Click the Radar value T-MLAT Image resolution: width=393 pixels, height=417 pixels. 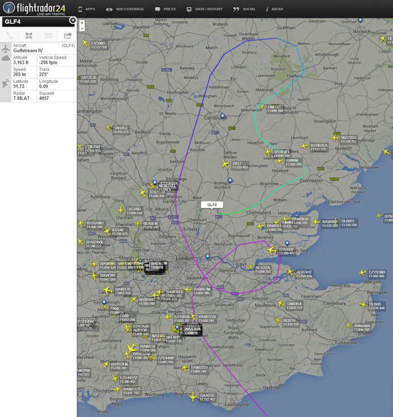(21, 98)
